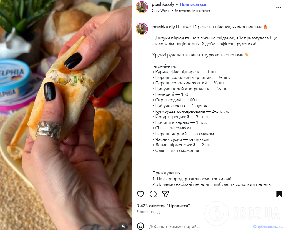Open ptashka.oly username in header
Screen dimensions: 285x230
pos(163,4)
